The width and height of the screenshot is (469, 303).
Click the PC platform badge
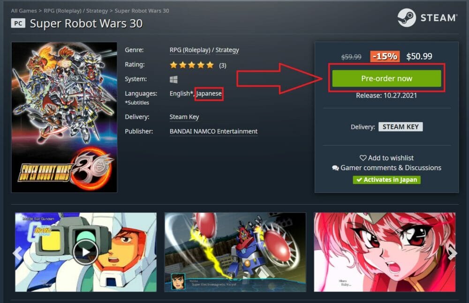click(x=18, y=23)
